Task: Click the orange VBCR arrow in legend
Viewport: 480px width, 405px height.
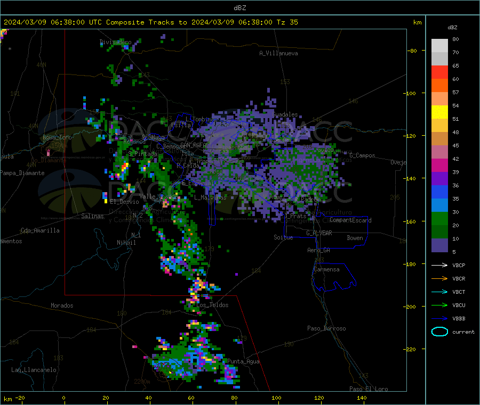Action: coord(439,278)
